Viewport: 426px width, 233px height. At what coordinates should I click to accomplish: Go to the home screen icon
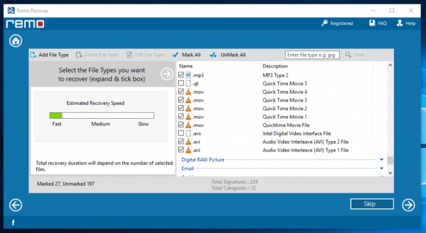16,41
